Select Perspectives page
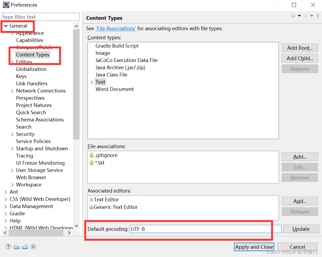 pyautogui.click(x=30, y=98)
